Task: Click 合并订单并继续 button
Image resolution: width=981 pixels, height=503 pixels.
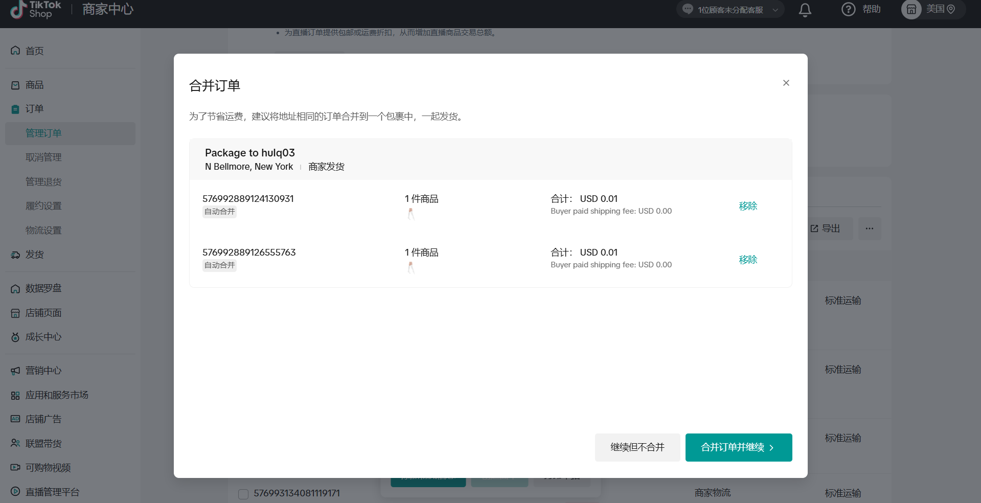Action: 738,447
